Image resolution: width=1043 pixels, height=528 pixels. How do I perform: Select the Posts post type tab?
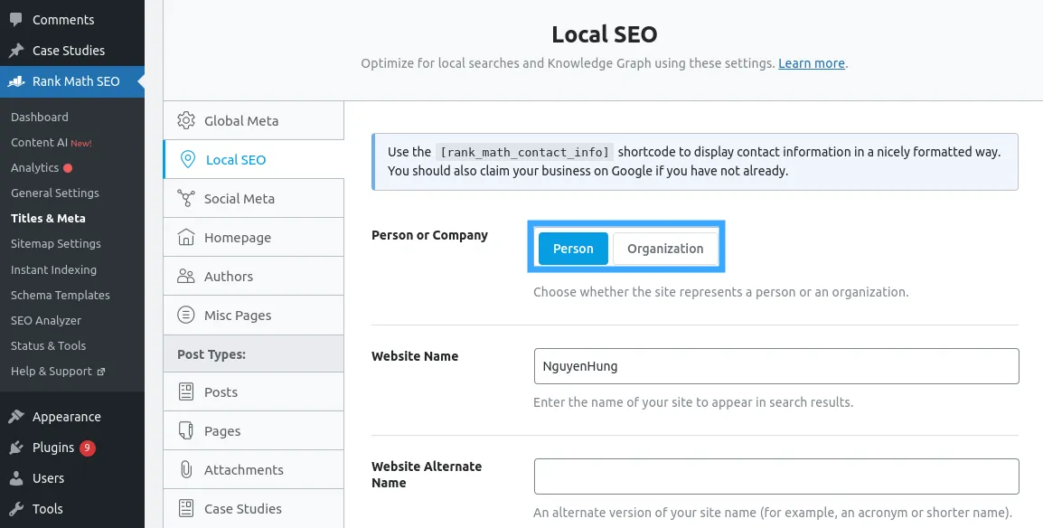[x=253, y=392]
